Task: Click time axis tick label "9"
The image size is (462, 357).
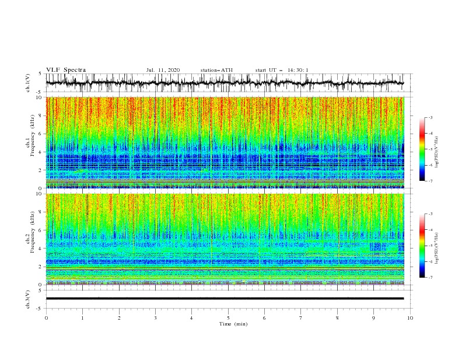Action: pos(373,318)
